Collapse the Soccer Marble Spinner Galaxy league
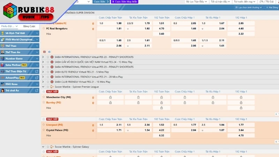The height and width of the screenshot is (157, 279). pyautogui.click(x=43, y=147)
